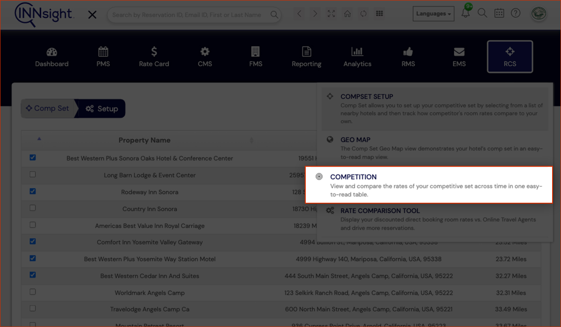Uncheck Best Western Plus Yosemite Way Station checkbox

tap(33, 258)
